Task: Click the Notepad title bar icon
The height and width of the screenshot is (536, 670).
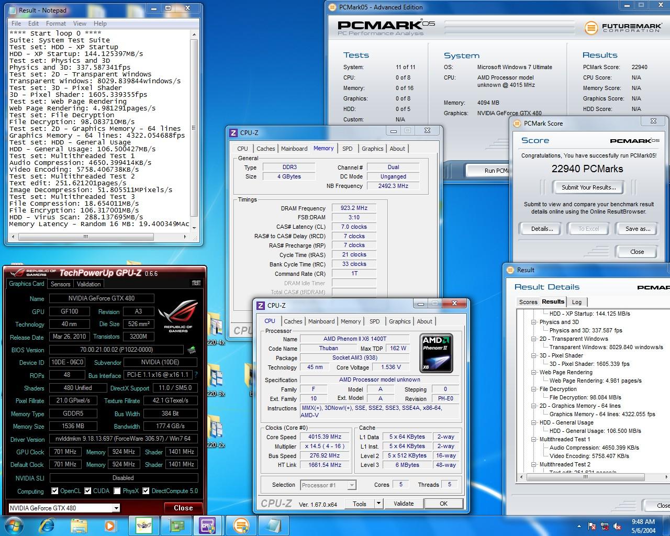Action: 12,9
